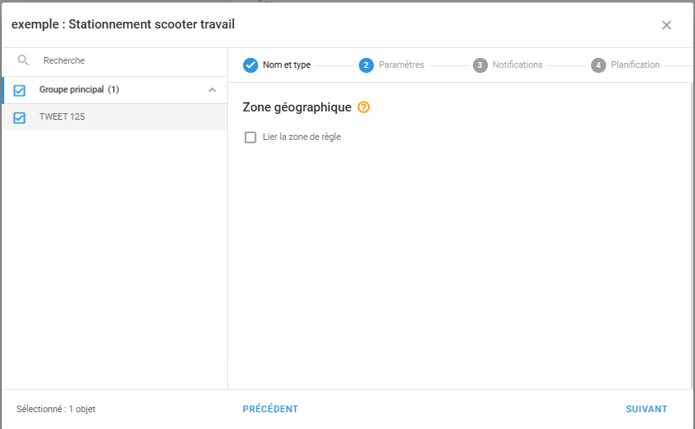This screenshot has height=429, width=695.
Task: Select the step 4 number circle
Action: point(599,65)
